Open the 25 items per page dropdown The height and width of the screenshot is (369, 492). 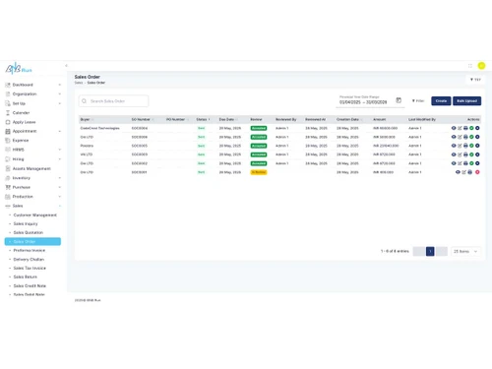pyautogui.click(x=465, y=251)
